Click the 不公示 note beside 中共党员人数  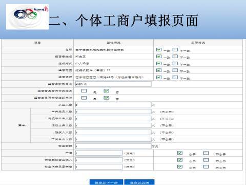click(167, 112)
